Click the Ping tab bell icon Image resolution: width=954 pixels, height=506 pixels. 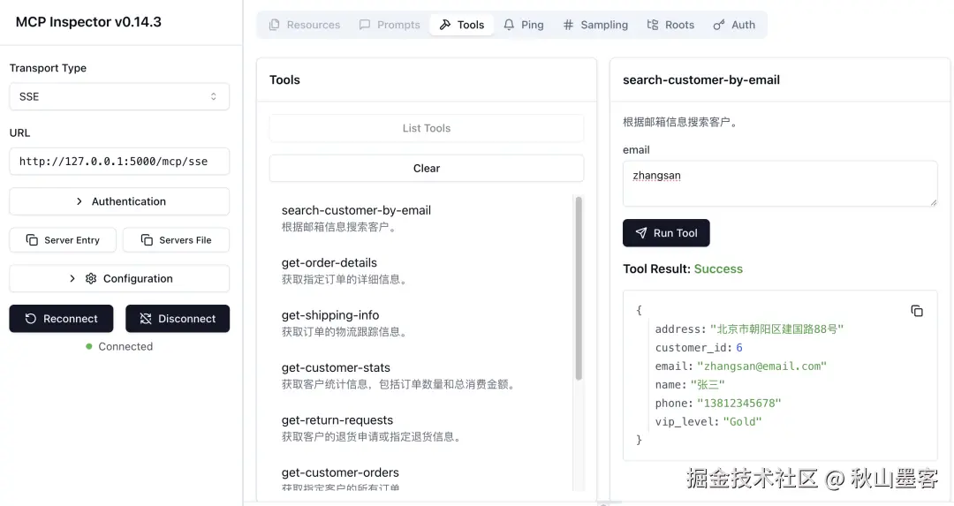tap(509, 25)
